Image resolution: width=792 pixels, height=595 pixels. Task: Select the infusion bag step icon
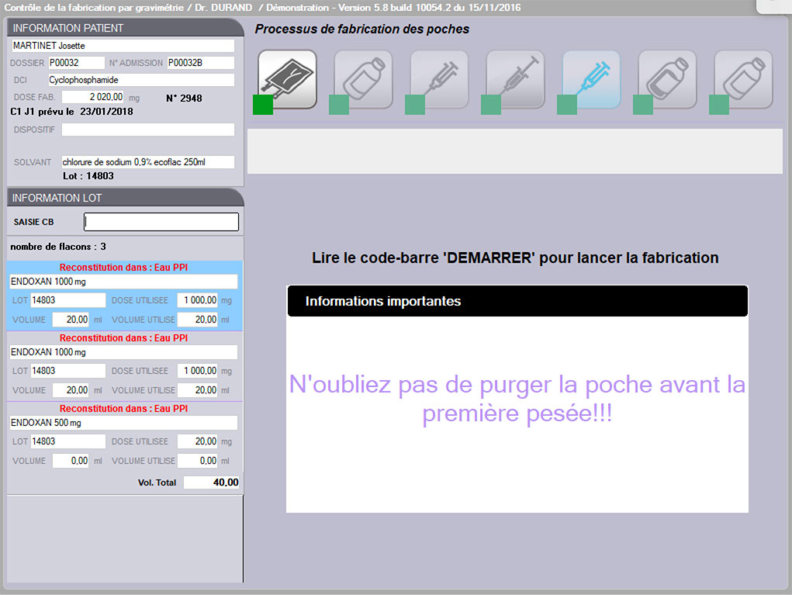[287, 79]
